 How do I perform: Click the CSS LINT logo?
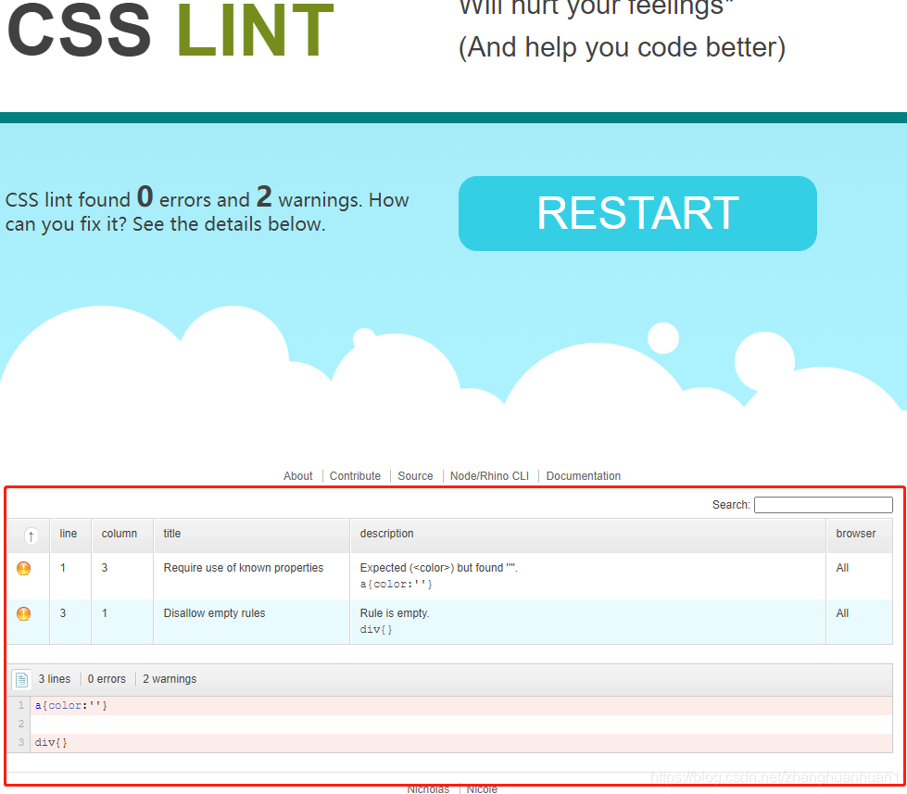(x=170, y=30)
